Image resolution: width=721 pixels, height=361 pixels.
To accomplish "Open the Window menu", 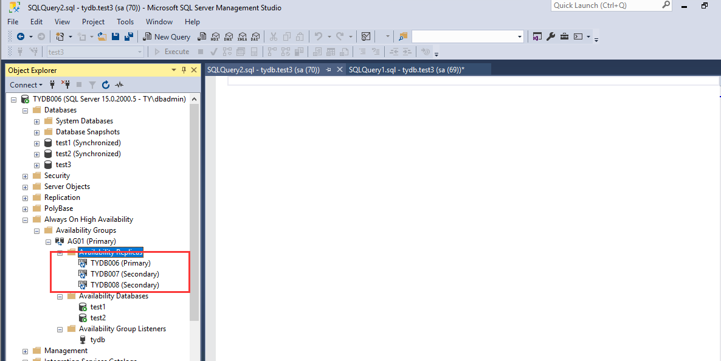I will point(159,22).
